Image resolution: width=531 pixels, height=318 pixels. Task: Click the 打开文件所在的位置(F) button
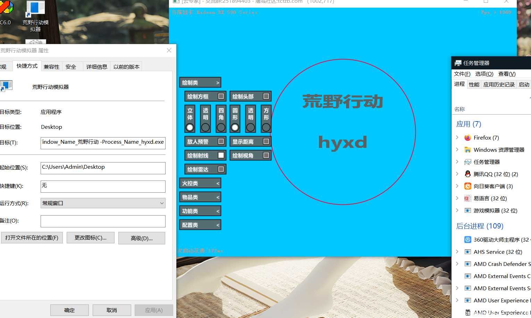[32, 238]
